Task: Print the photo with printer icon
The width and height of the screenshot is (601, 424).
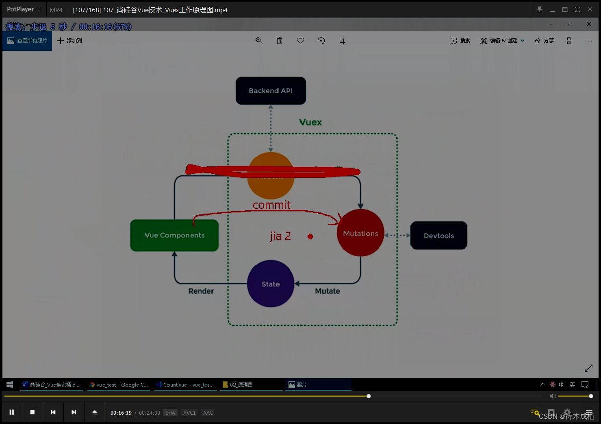Action: click(x=569, y=41)
